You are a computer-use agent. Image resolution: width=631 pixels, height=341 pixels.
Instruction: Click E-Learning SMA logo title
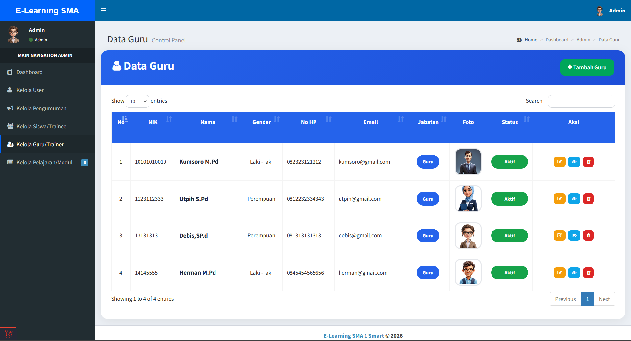pyautogui.click(x=47, y=11)
